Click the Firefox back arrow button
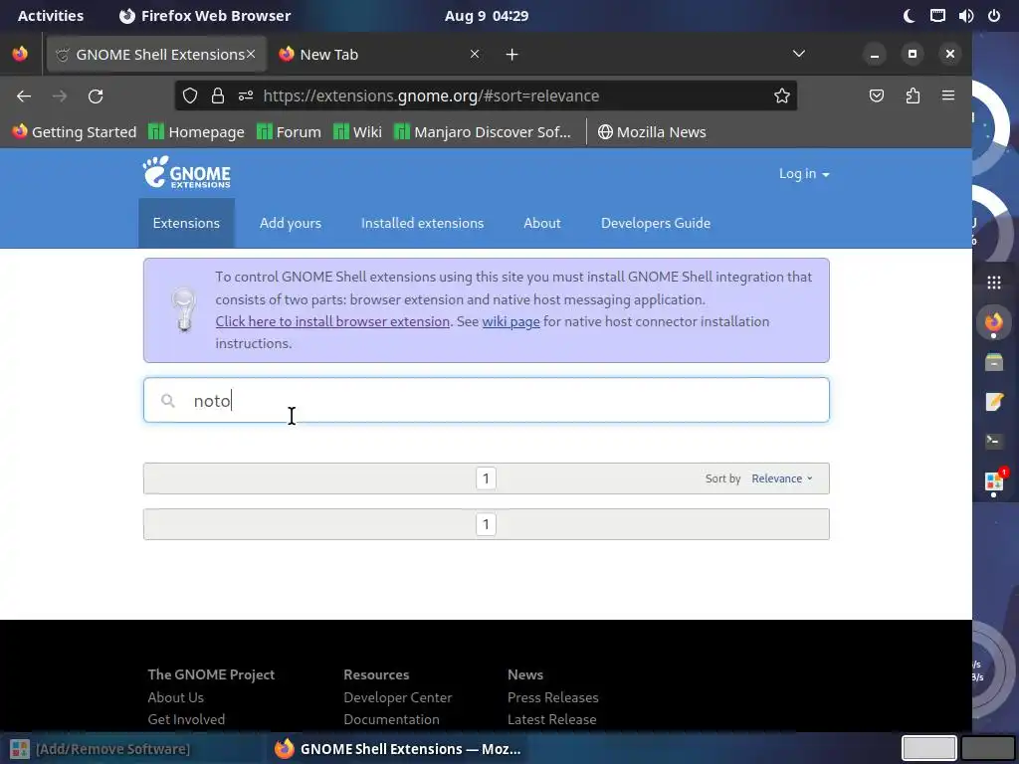1019x764 pixels. (x=24, y=96)
